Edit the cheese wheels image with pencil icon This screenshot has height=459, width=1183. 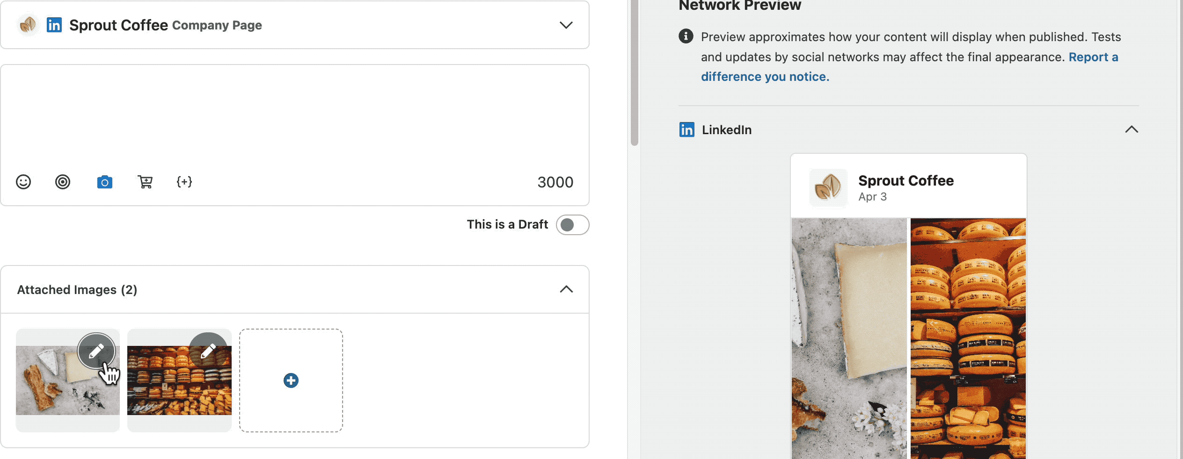tap(208, 351)
